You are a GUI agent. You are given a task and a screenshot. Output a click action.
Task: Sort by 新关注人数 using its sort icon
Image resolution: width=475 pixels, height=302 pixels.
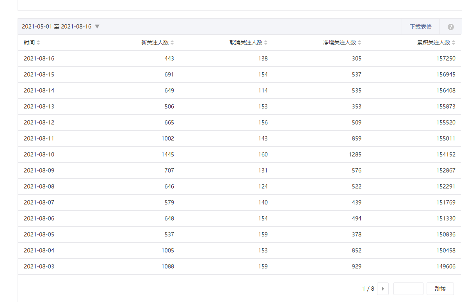172,43
